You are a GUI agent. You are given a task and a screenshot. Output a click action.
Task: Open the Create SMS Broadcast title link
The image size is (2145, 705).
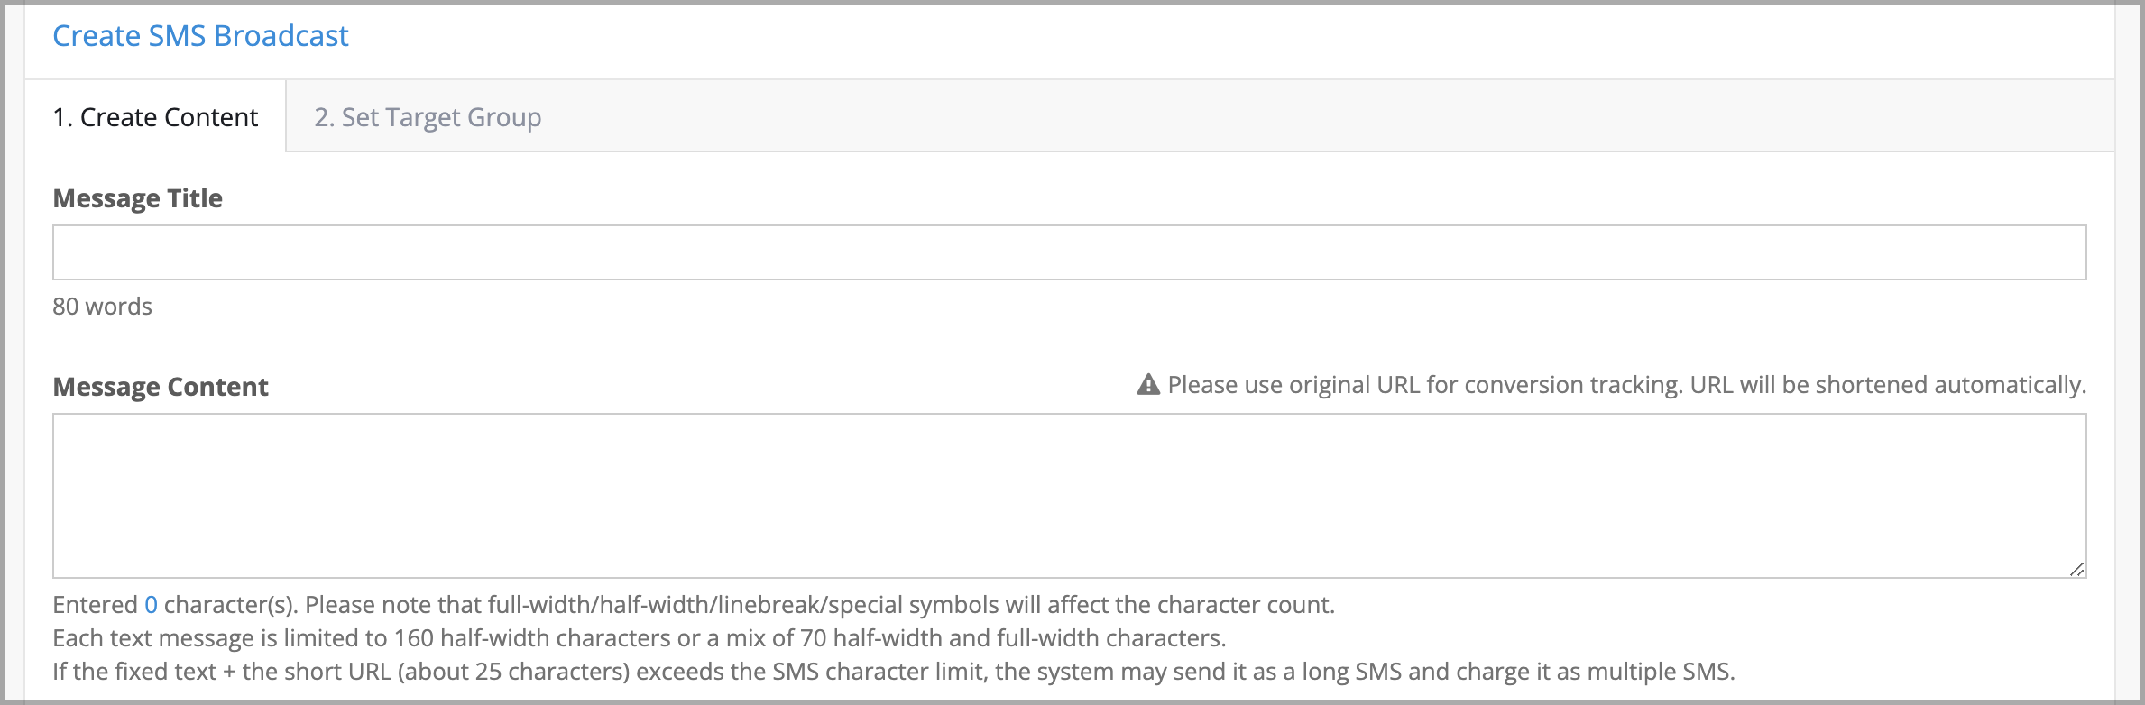(200, 35)
